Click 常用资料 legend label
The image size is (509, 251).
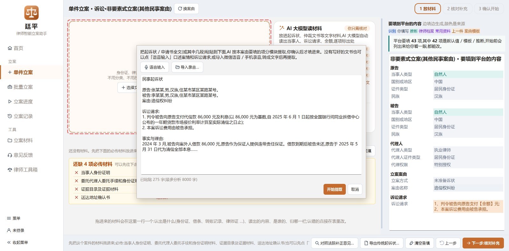[x=443, y=31]
